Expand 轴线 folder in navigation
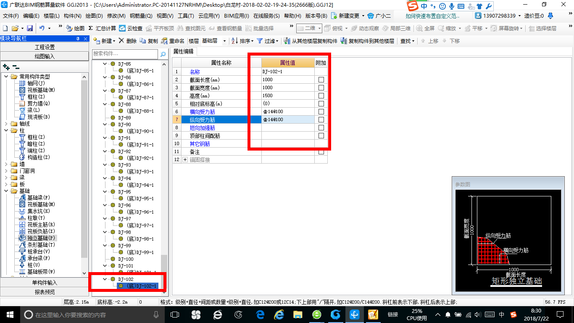The image size is (574, 323). [x=6, y=124]
